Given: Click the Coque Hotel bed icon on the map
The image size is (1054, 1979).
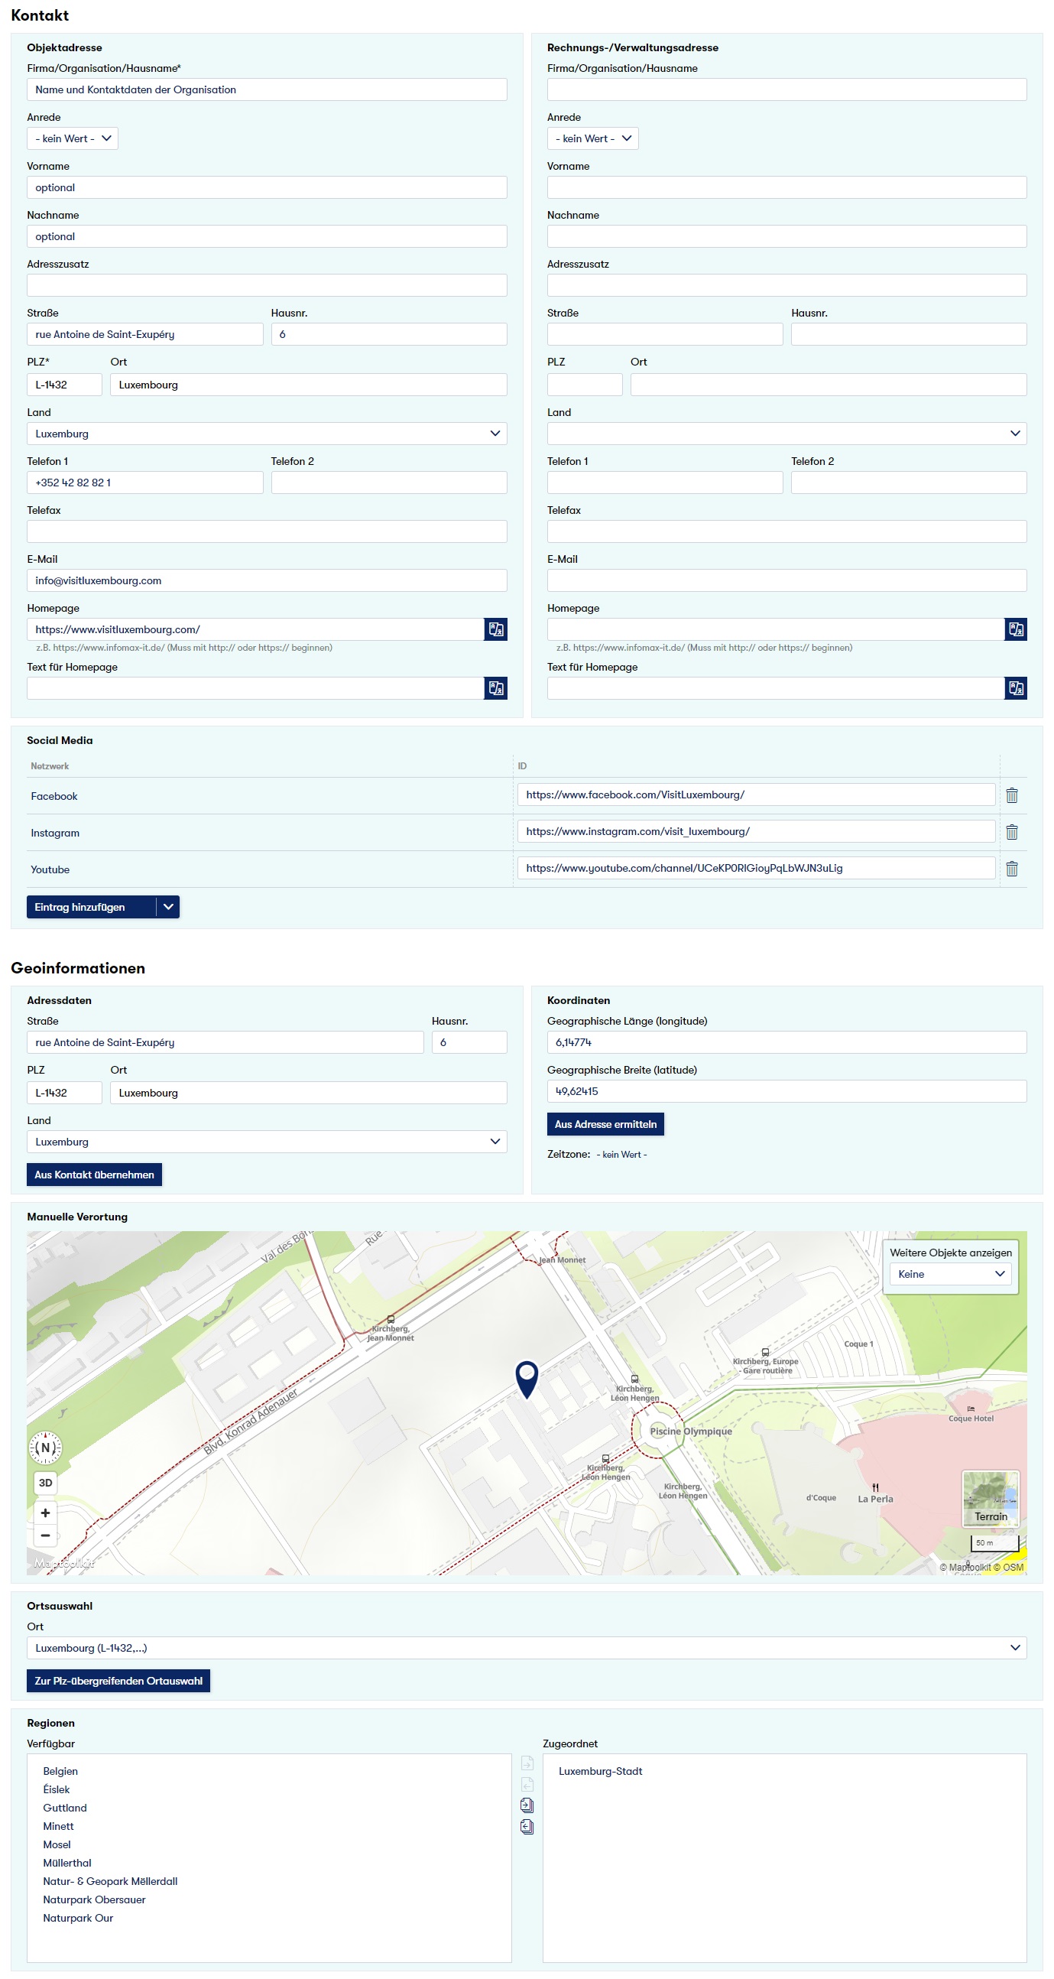Looking at the screenshot, I should click(971, 1409).
